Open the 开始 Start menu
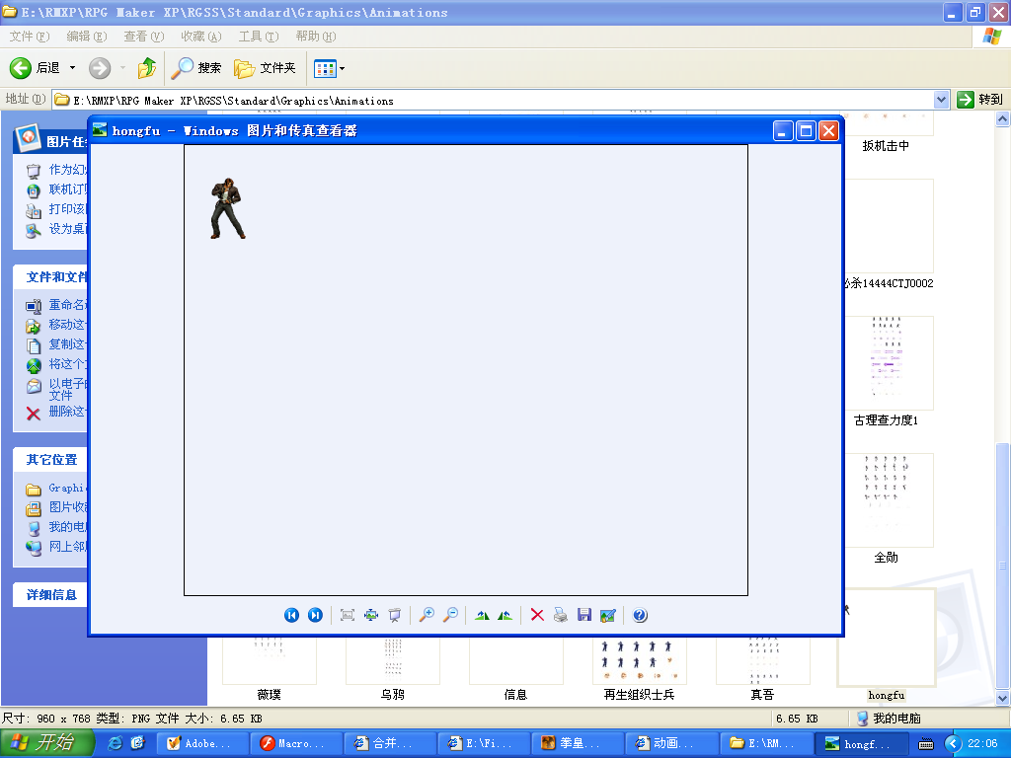 click(45, 743)
